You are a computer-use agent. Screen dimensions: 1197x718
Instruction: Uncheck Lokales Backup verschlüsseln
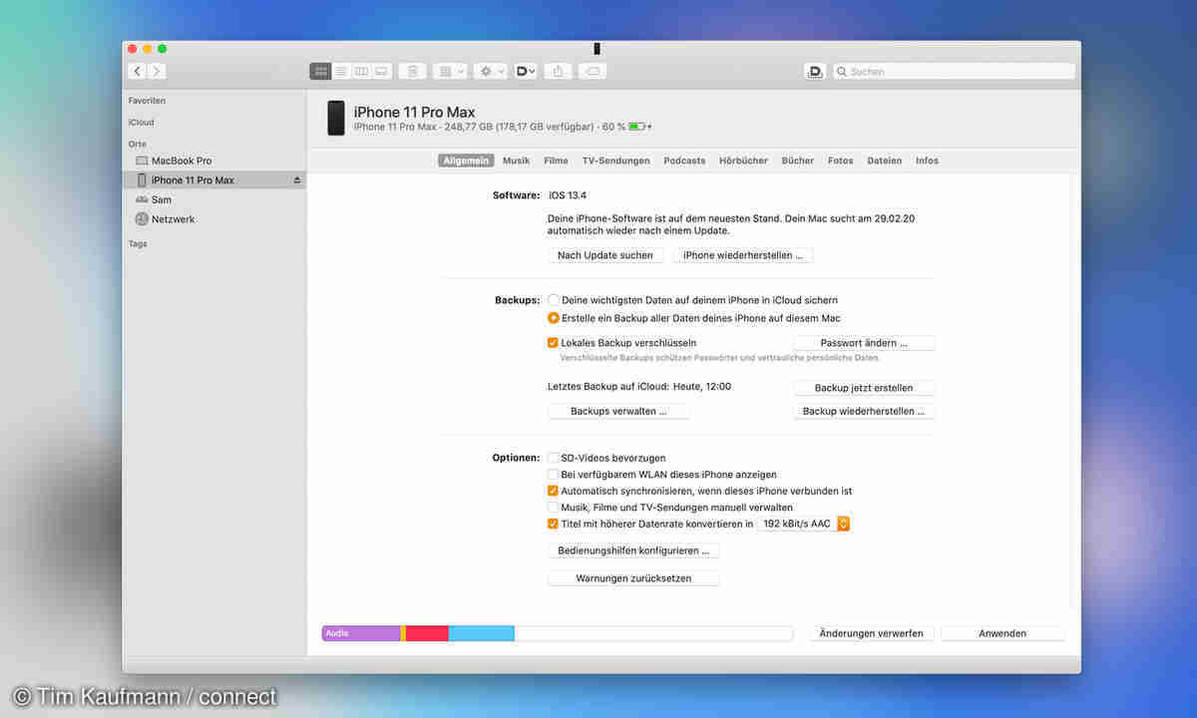[554, 343]
